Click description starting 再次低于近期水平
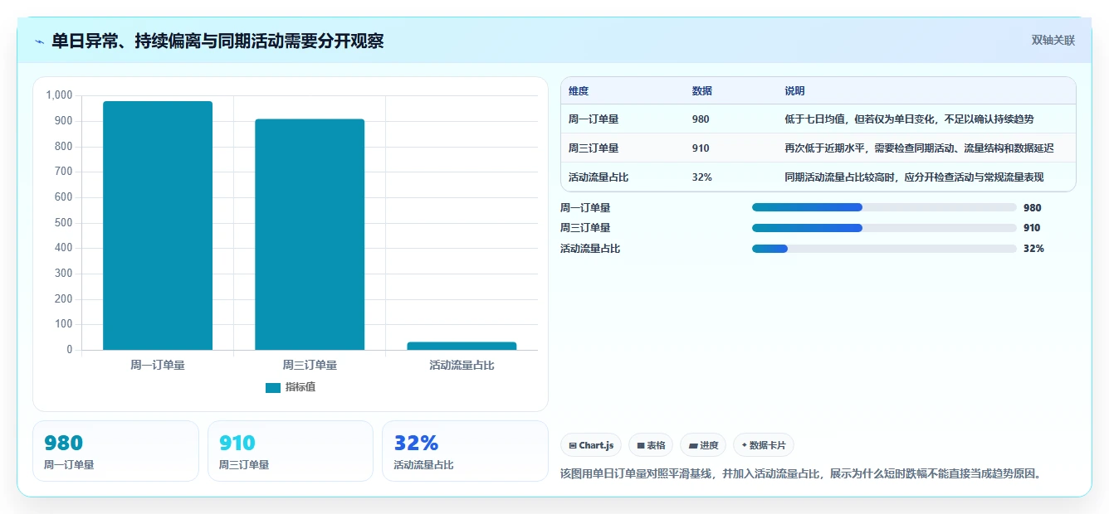The width and height of the screenshot is (1109, 514). click(x=919, y=148)
